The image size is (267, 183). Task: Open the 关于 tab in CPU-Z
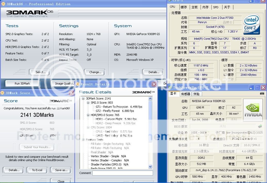click(227, 7)
